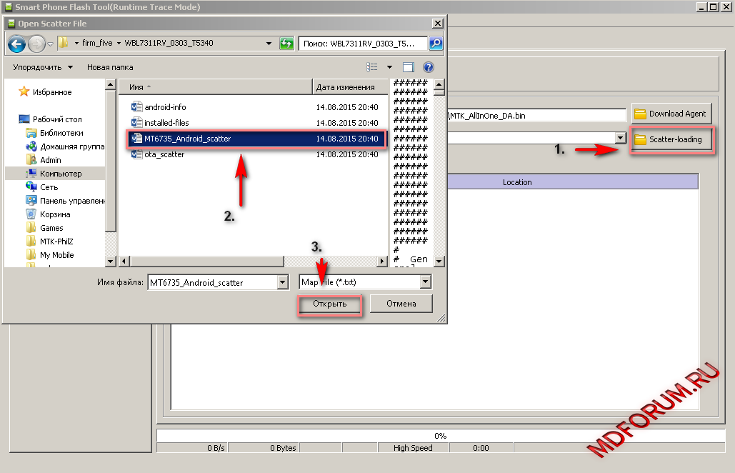Select Компьютер in navigation pane
The height and width of the screenshot is (473, 735).
click(61, 174)
